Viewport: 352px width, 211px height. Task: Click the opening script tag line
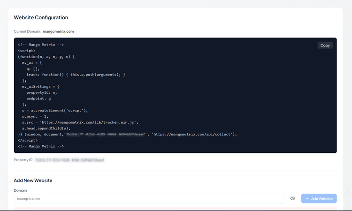27,51
